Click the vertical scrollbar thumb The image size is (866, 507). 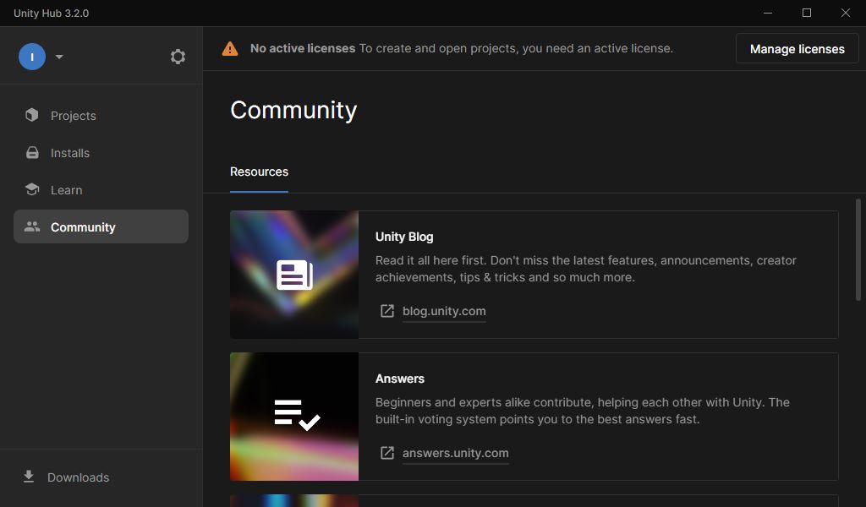[858, 250]
